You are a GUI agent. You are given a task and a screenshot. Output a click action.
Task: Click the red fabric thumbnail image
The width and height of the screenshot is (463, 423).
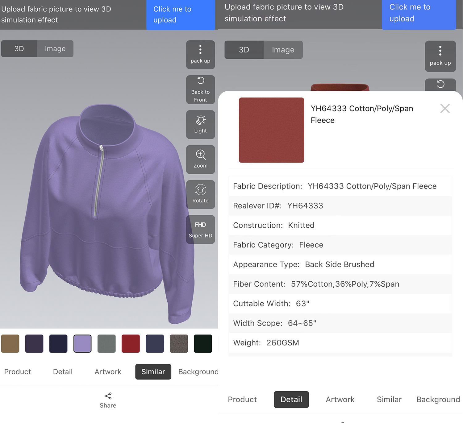[x=271, y=130]
